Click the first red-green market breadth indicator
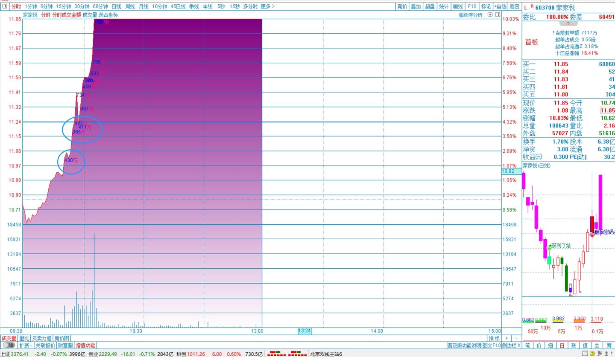Viewport: 615px width, 357px height. point(277,354)
